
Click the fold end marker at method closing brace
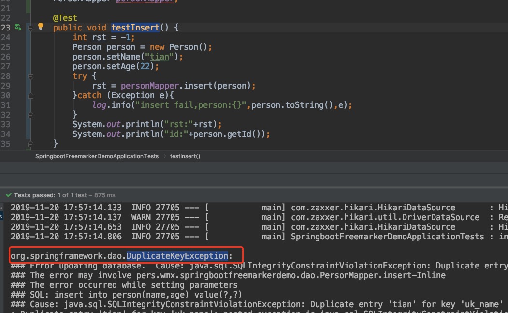point(30,144)
